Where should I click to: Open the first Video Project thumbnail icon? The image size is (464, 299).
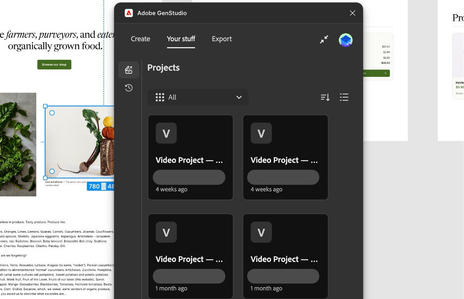(166, 133)
